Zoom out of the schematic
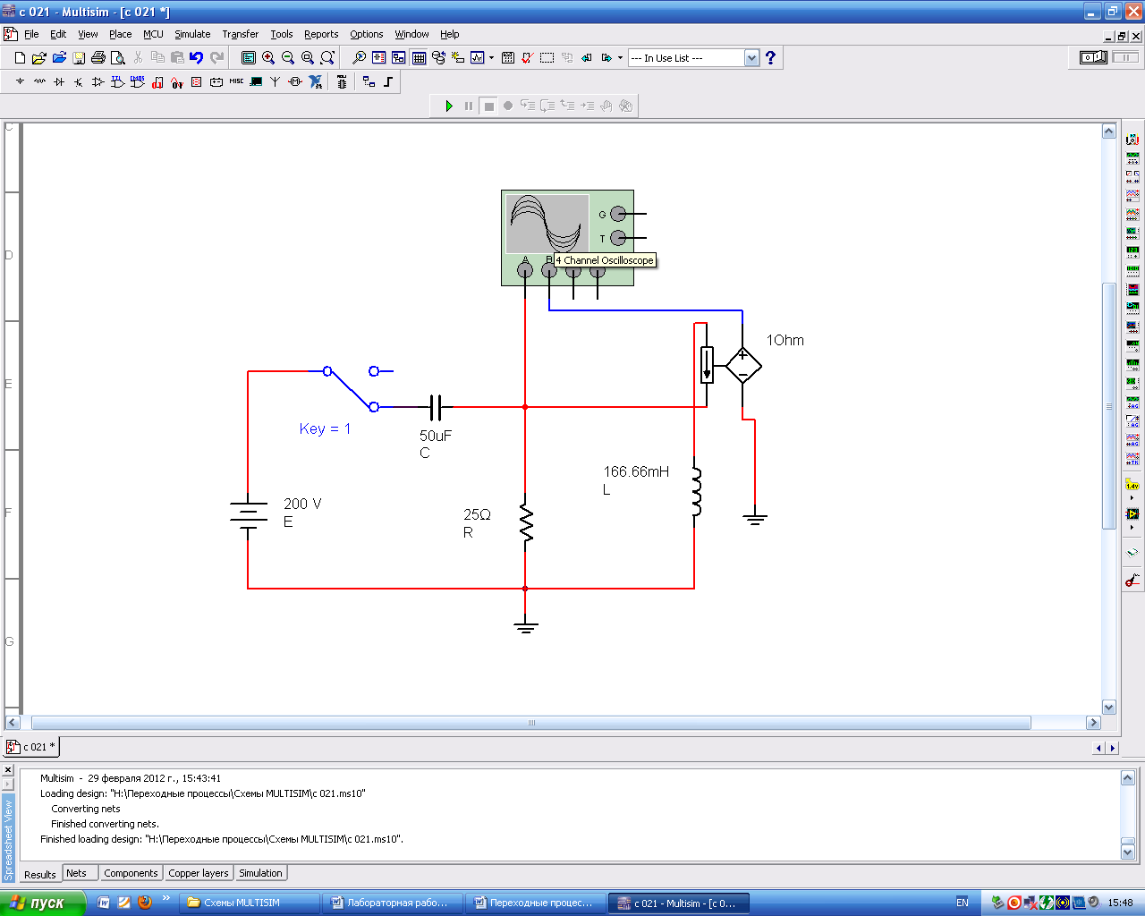 click(288, 57)
